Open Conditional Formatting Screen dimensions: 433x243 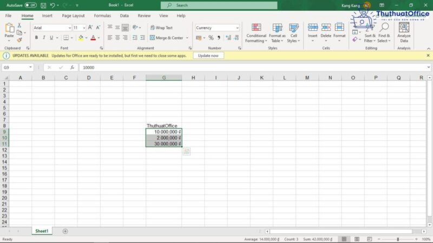[x=256, y=33]
